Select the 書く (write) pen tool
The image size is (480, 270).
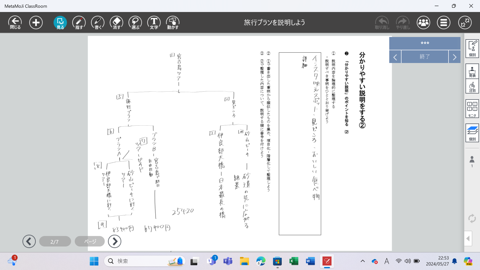click(97, 22)
